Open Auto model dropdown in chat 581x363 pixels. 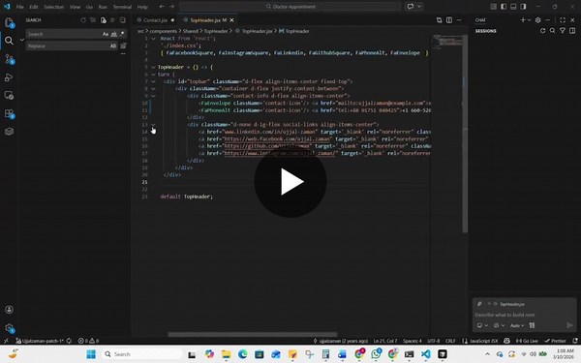(x=516, y=325)
